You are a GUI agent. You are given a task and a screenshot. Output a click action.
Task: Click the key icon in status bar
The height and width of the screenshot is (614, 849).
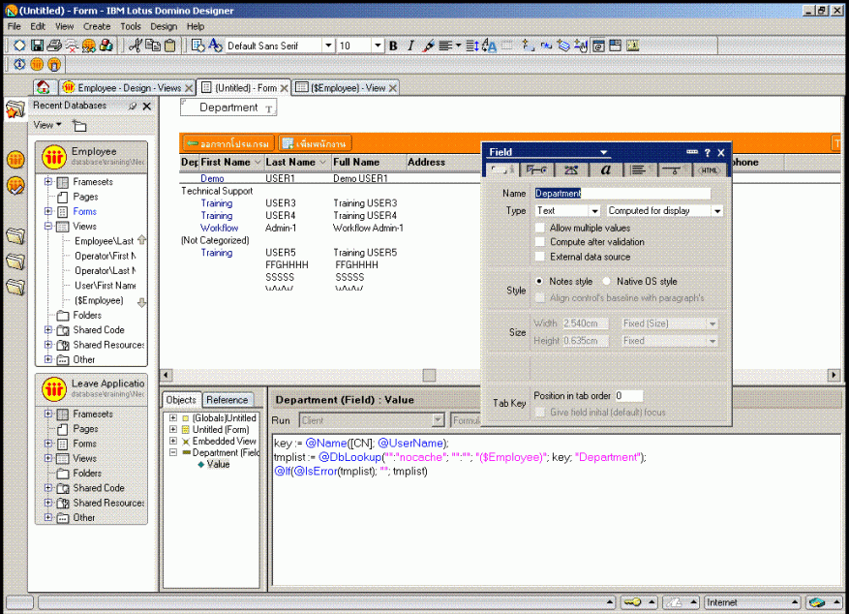tap(632, 601)
